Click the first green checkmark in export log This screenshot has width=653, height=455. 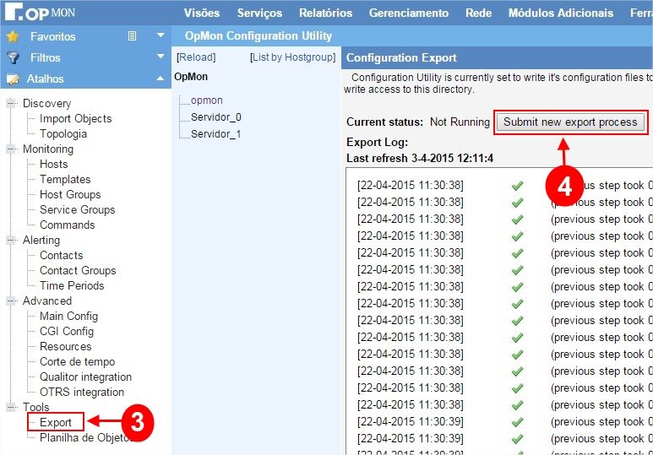[517, 185]
